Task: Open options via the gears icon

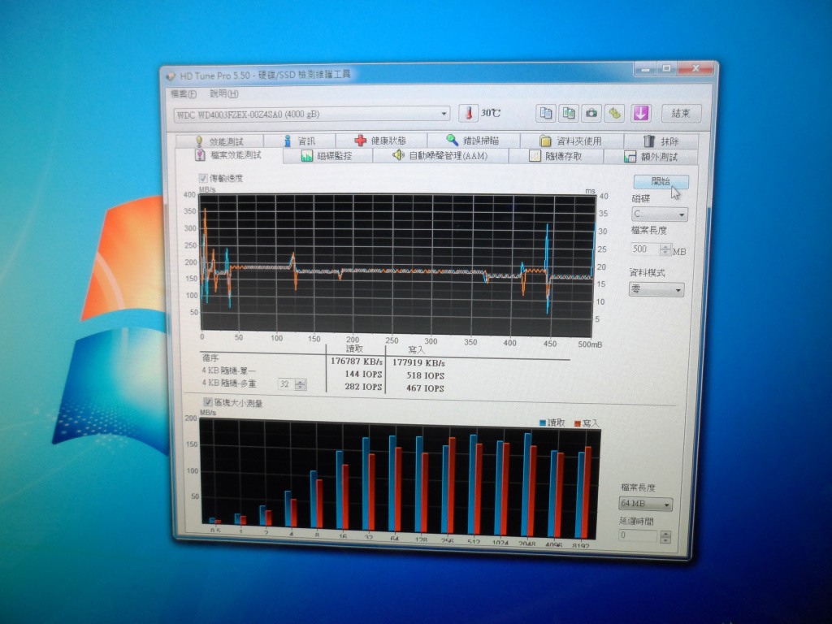Action: tap(615, 113)
